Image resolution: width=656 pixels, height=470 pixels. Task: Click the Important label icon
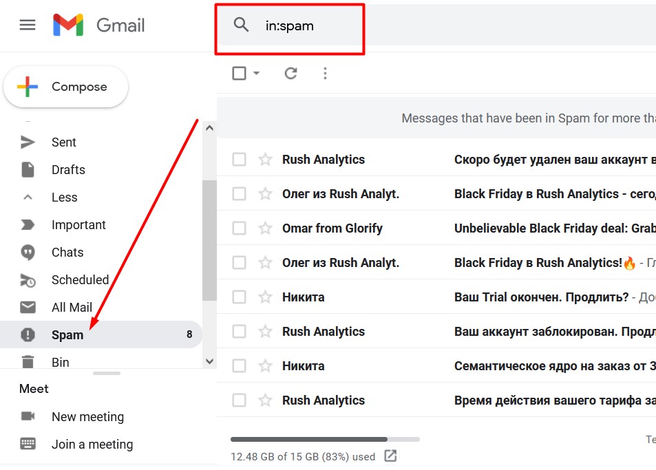click(x=28, y=224)
